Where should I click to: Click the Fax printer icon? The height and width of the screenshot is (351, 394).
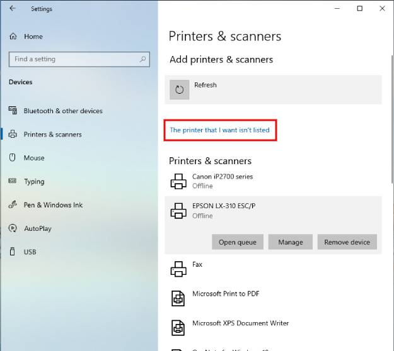tap(178, 269)
